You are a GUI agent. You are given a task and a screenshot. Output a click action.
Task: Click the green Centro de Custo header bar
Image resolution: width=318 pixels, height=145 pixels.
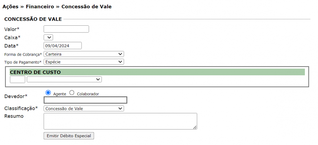click(x=157, y=72)
